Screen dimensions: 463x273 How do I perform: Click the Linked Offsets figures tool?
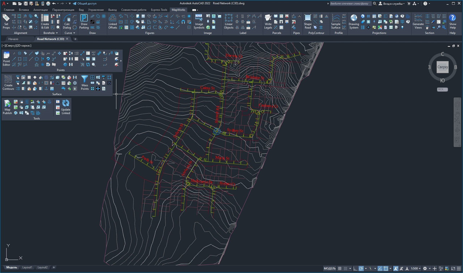pos(113,22)
